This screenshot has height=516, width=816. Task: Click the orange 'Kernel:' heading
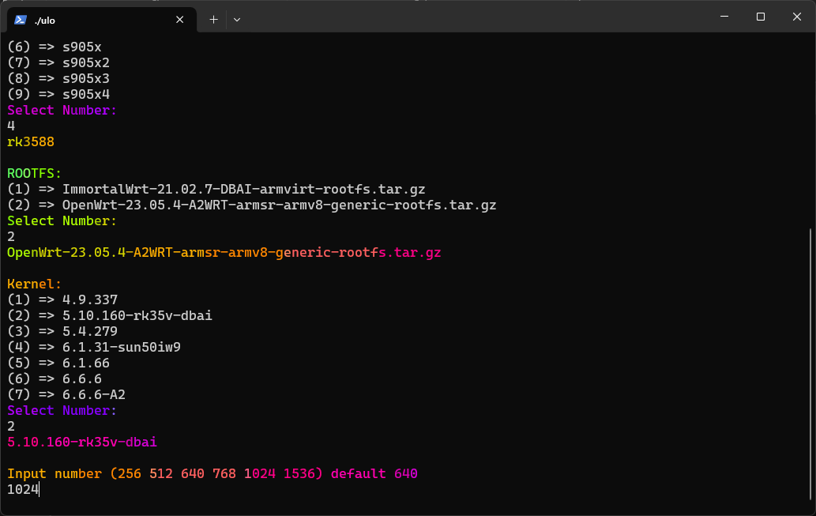[x=34, y=284]
